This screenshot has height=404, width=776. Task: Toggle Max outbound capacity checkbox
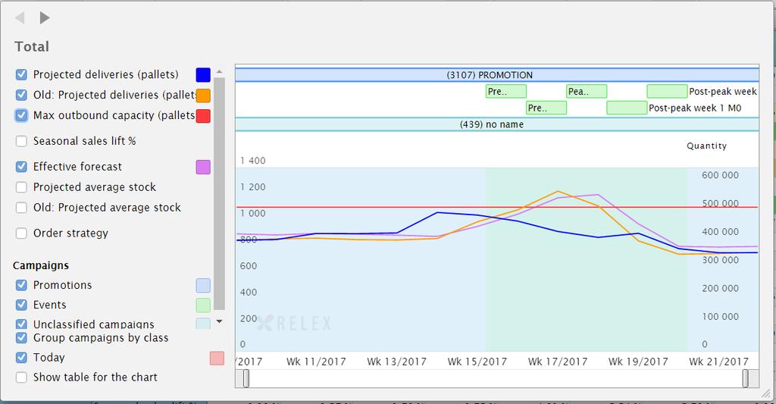(21, 115)
